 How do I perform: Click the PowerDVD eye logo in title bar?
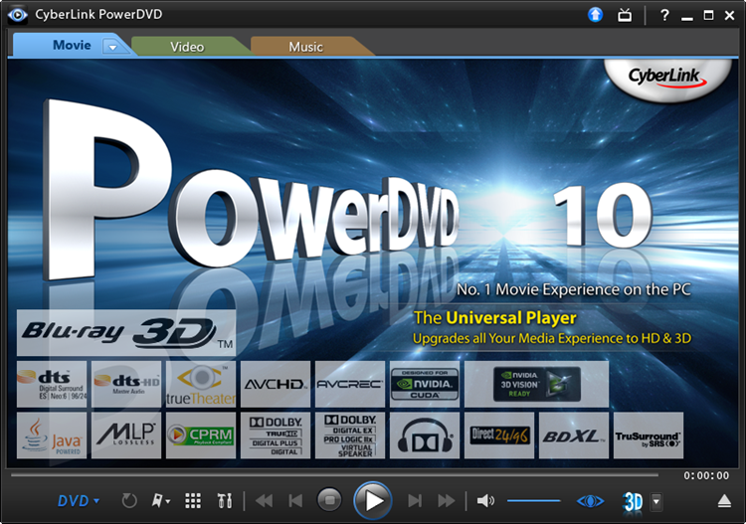(x=18, y=15)
